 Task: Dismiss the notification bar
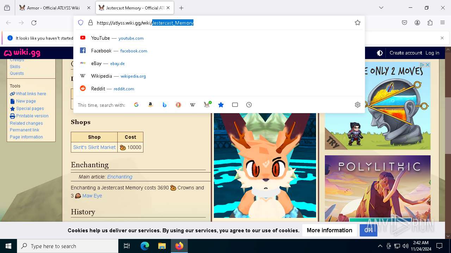tap(442, 38)
